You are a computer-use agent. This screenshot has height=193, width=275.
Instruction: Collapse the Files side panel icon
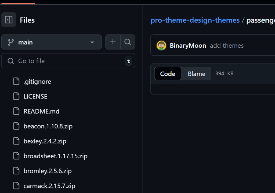click(9, 20)
